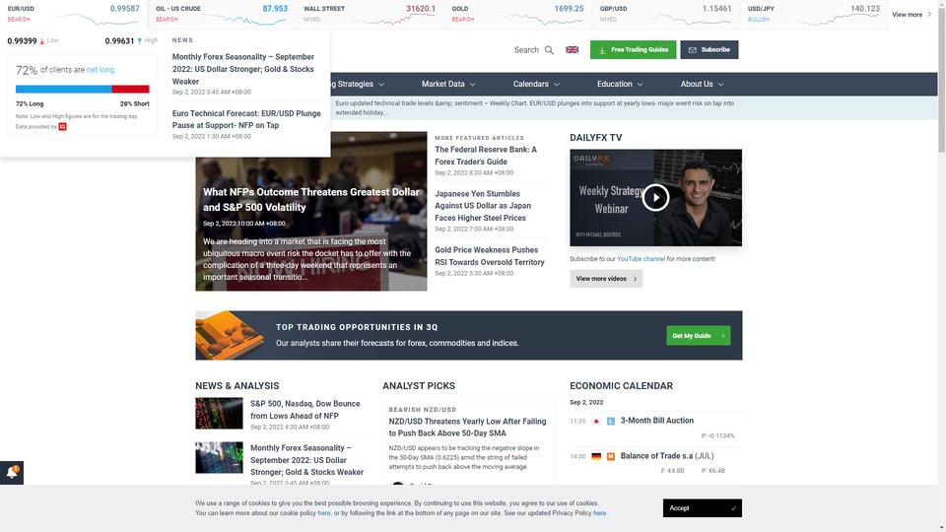Screen dimensions: 946x532
Task: Click the guide book illustration in banner
Action: coord(230,335)
